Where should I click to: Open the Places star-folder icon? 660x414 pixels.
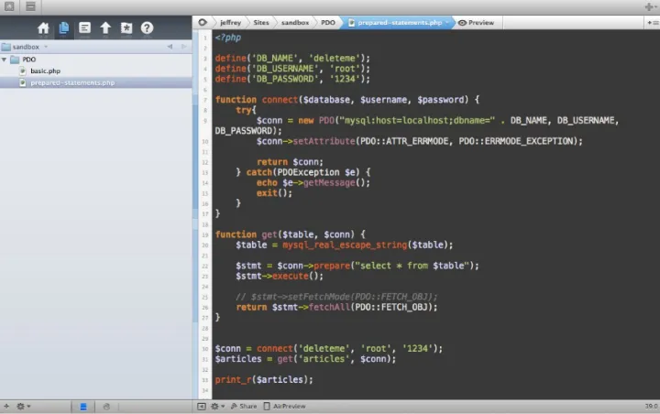coord(126,27)
